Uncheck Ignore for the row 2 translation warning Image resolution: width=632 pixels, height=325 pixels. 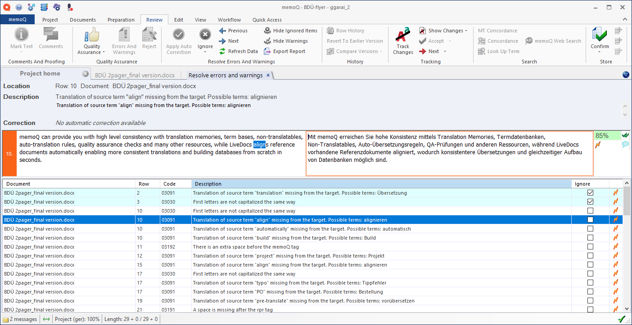click(590, 192)
